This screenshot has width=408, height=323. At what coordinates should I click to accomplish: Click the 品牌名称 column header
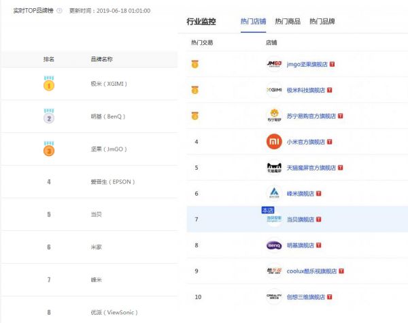tap(102, 59)
